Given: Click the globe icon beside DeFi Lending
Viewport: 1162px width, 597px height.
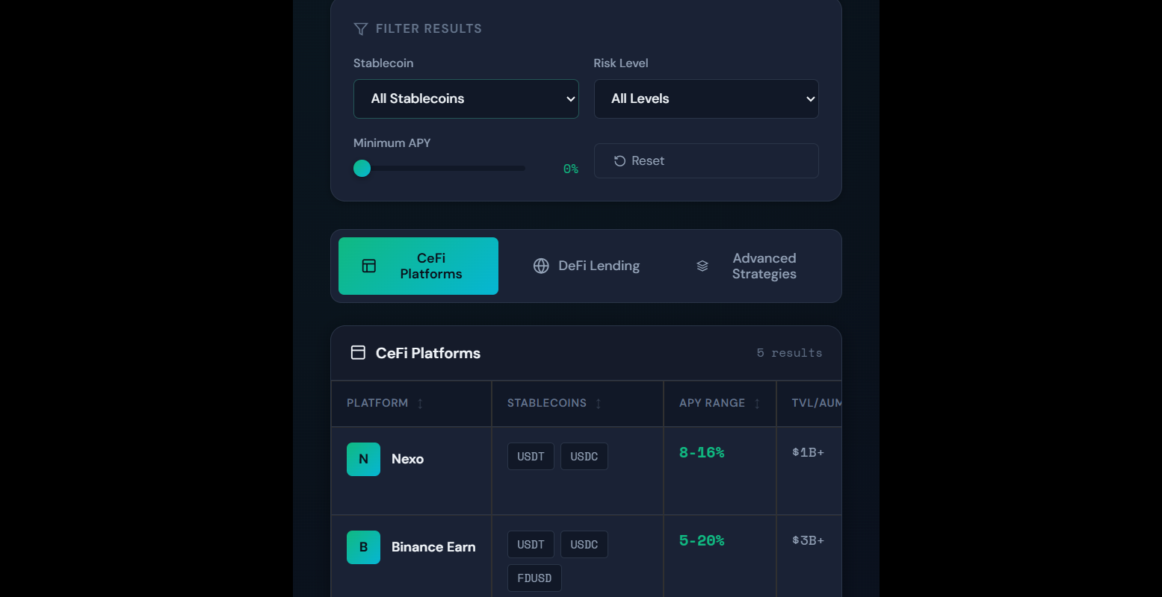Looking at the screenshot, I should tap(540, 266).
